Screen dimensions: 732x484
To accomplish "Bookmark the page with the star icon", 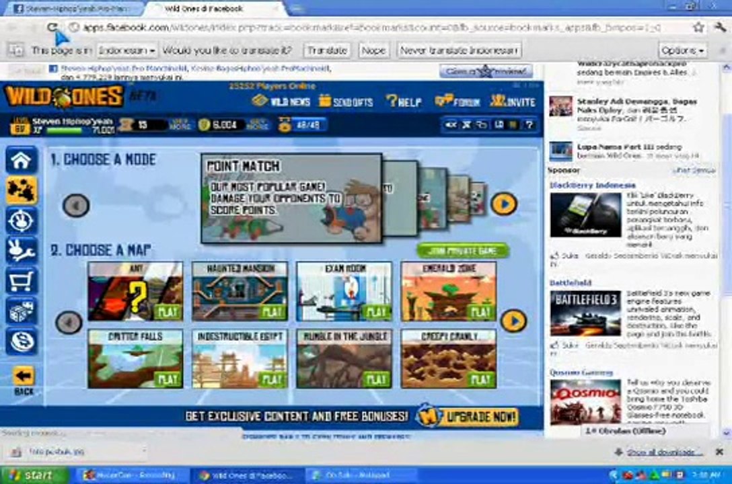I will (x=698, y=28).
